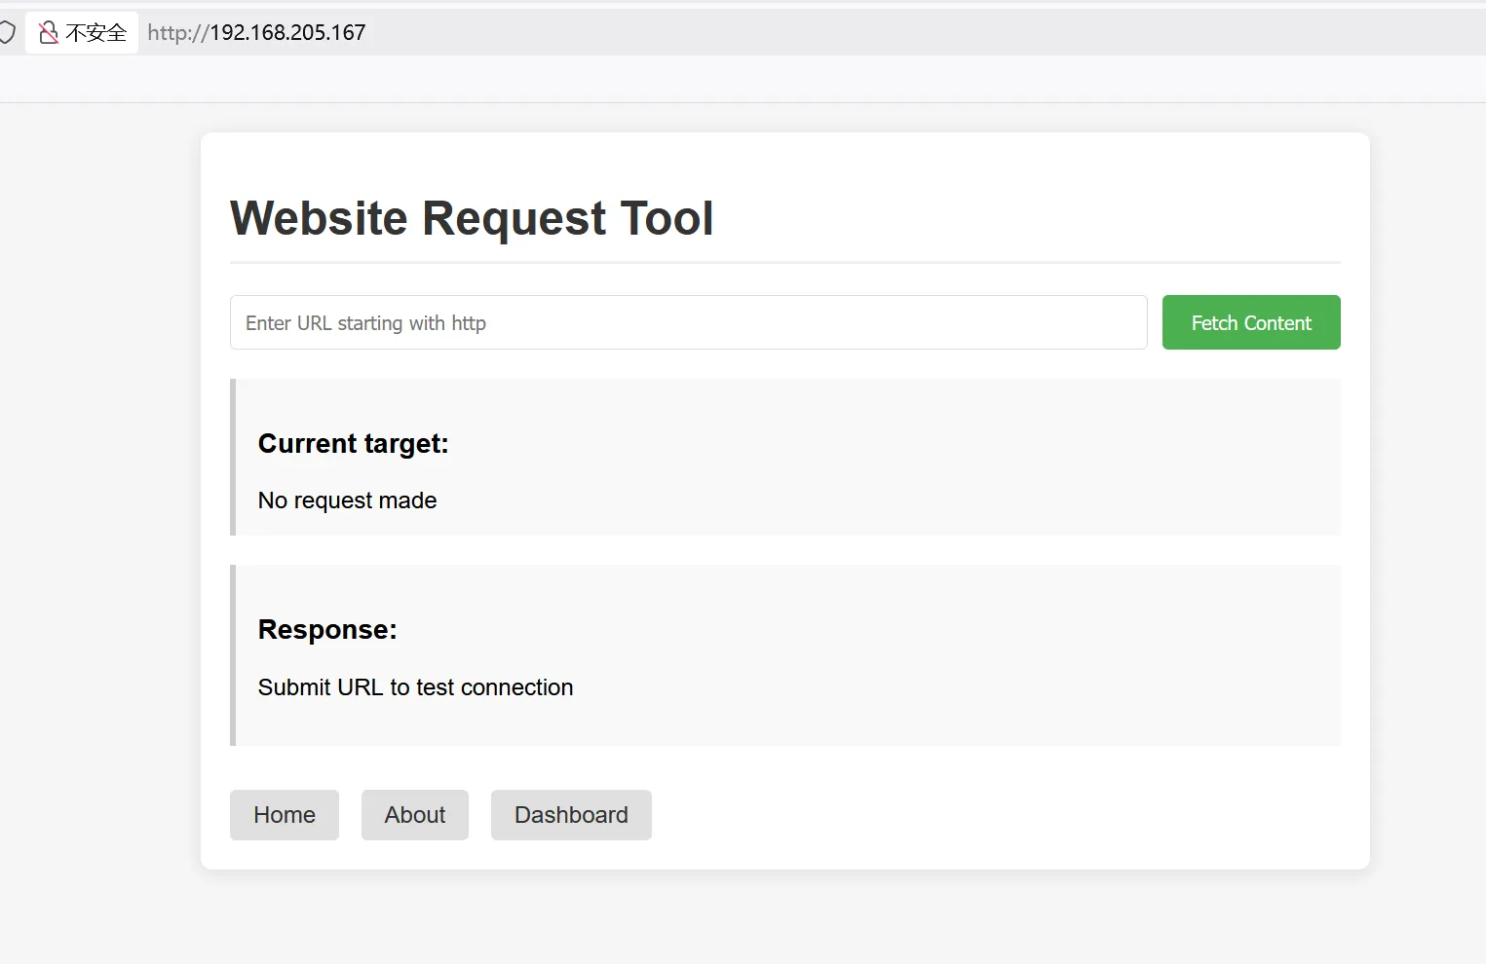Click the http:// prefix in address bar
The height and width of the screenshot is (964, 1486).
(x=177, y=33)
